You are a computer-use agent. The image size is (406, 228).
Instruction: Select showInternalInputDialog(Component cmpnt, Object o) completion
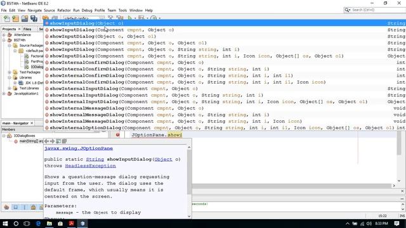(x=225, y=89)
